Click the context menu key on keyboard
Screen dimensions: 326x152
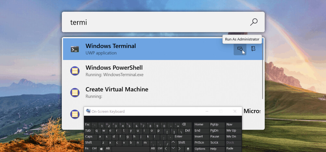(188, 149)
